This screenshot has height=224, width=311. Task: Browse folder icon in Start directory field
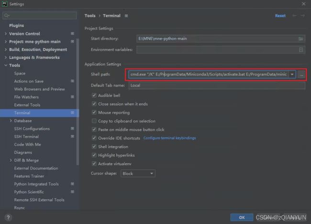tap(300, 39)
